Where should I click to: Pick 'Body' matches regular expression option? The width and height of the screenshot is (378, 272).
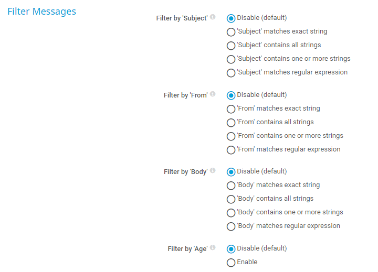(x=231, y=226)
